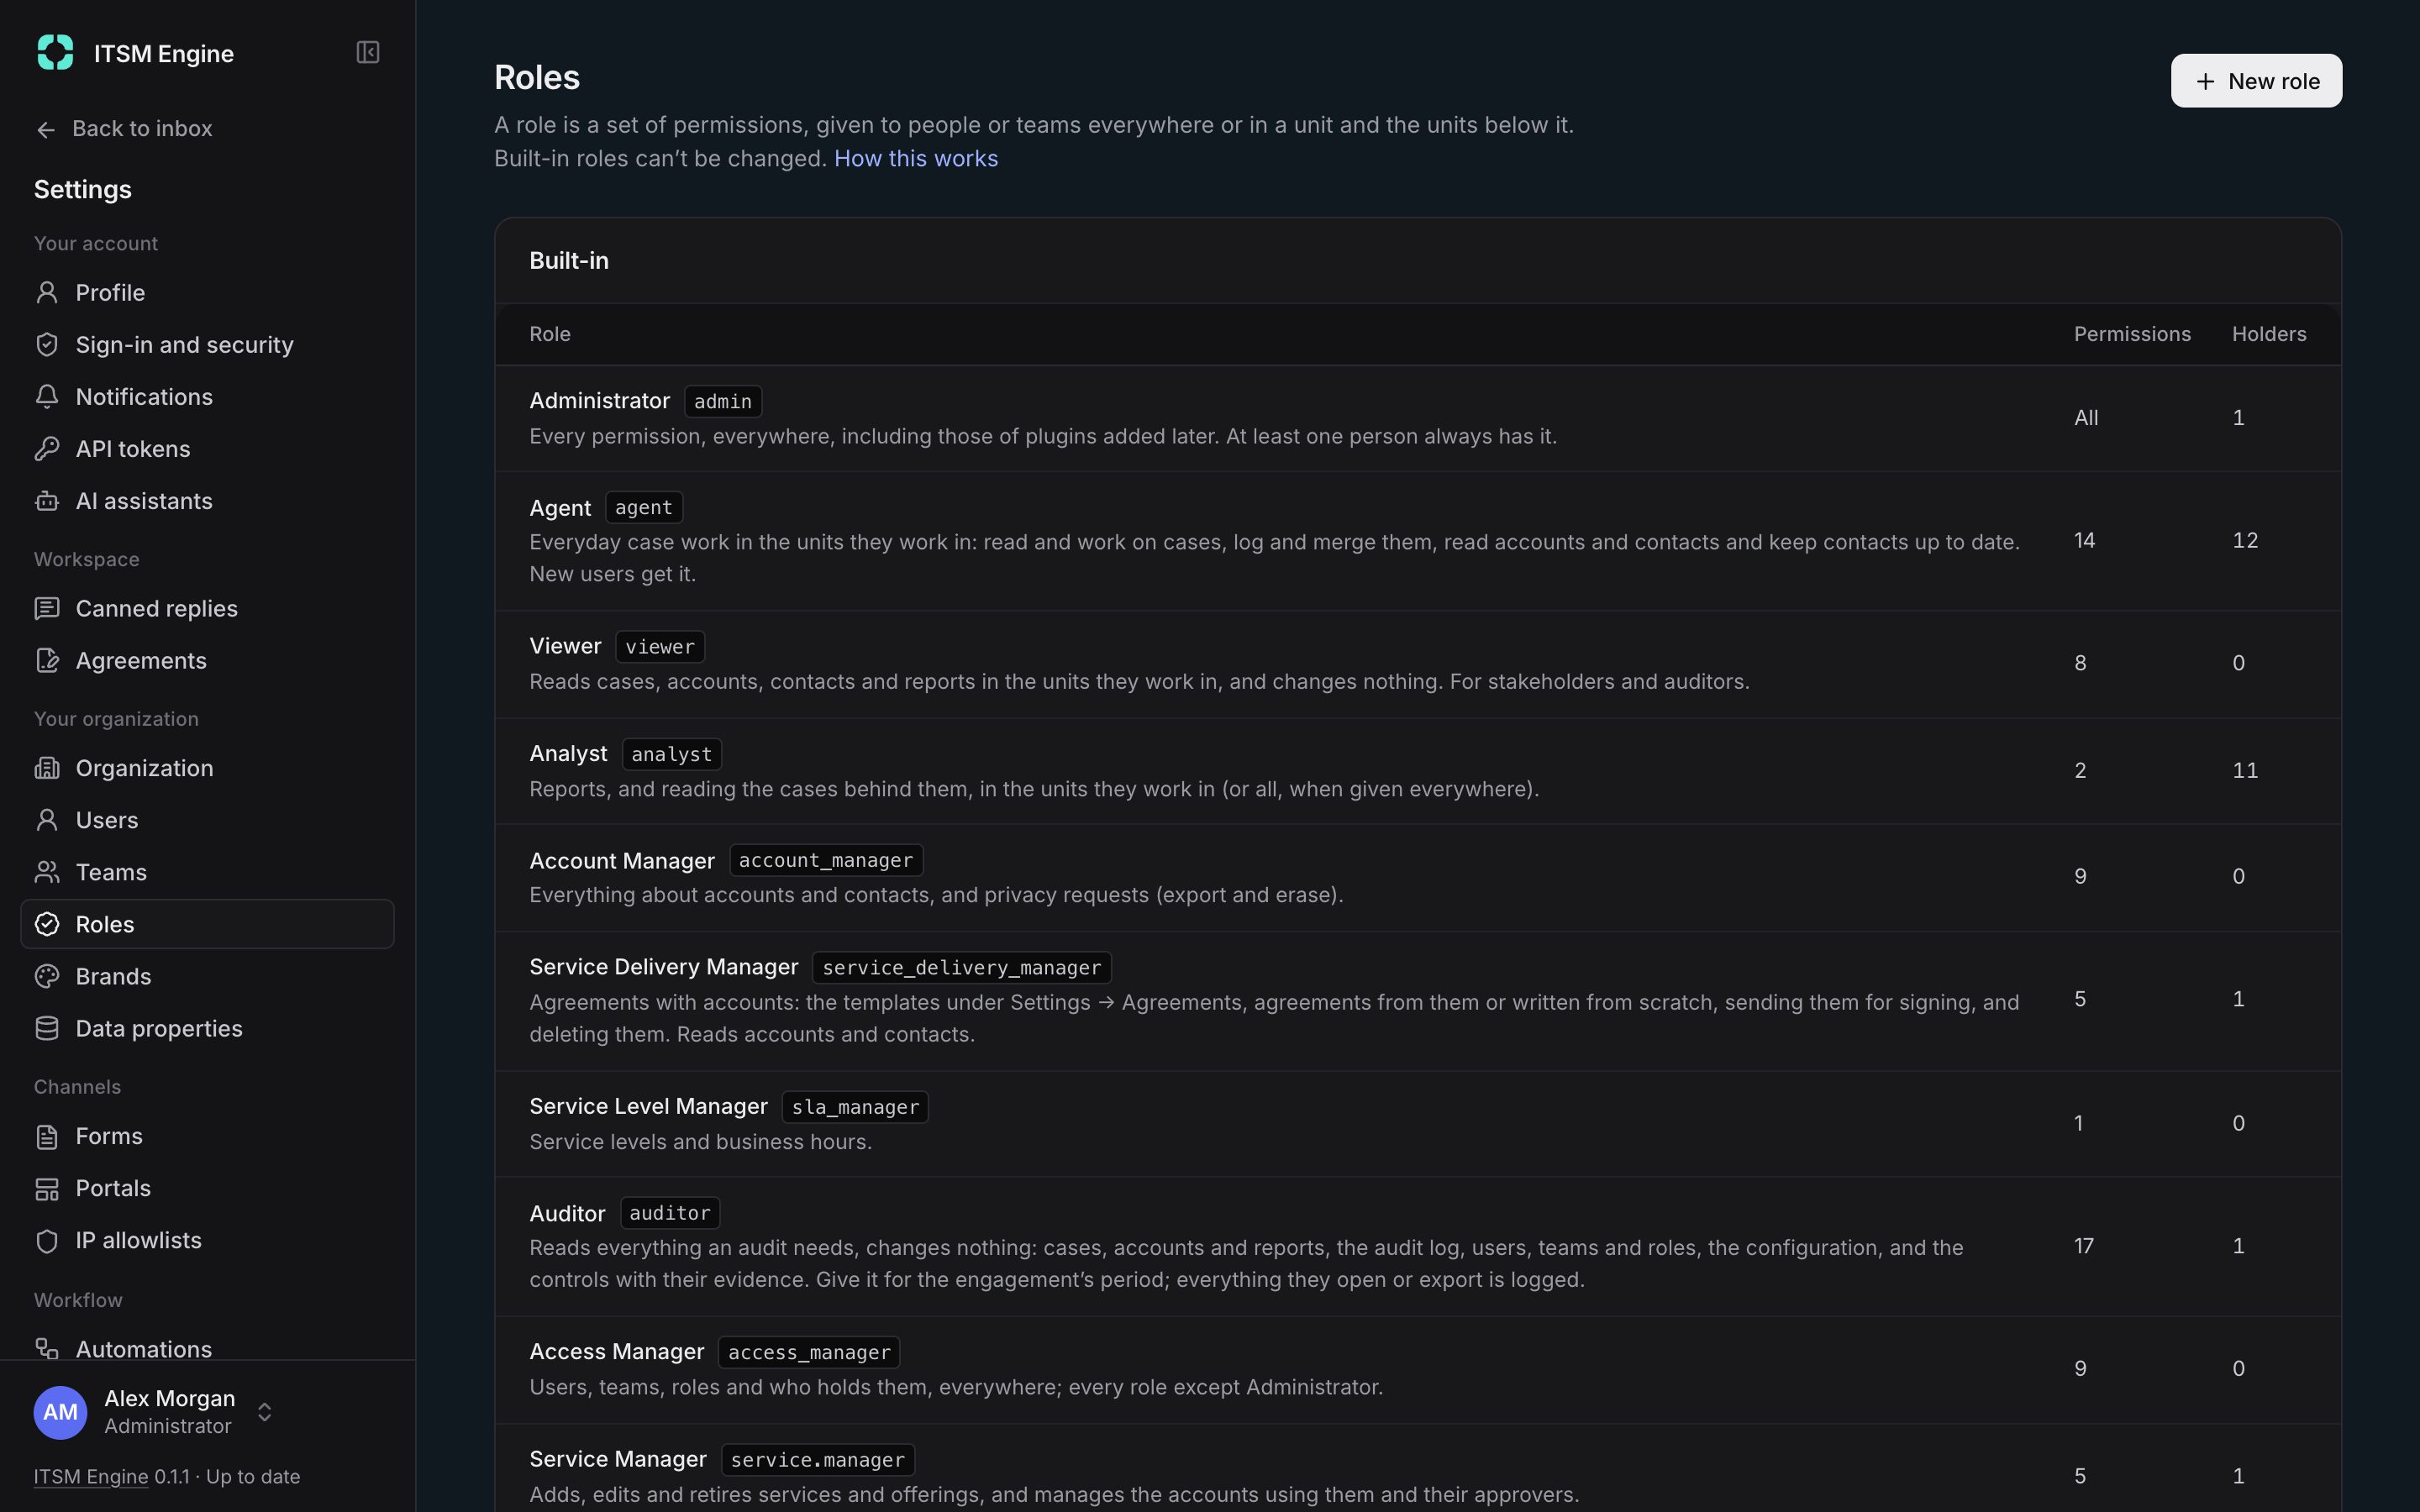The width and height of the screenshot is (2420, 1512).
Task: Open Automations in the Workflow section
Action: pyautogui.click(x=207, y=1348)
